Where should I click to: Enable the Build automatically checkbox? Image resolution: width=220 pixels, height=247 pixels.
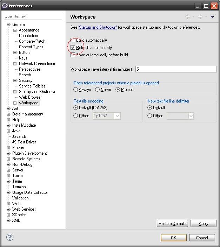point(73,40)
